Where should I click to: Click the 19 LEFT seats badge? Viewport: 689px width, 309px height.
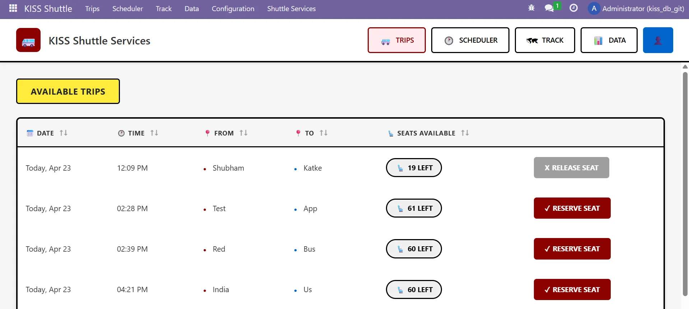click(414, 168)
